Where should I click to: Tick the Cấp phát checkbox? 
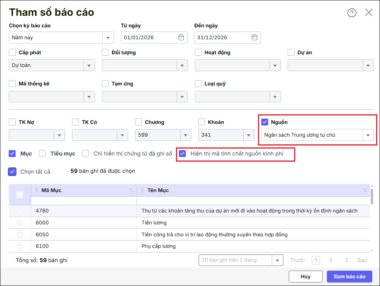[12, 52]
